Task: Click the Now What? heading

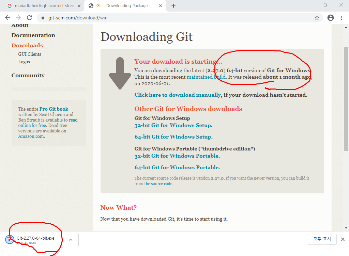Action: tap(118, 208)
